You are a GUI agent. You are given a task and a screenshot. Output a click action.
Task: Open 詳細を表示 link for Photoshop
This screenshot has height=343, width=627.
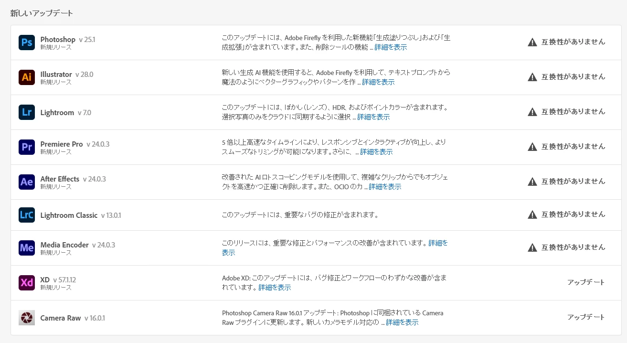click(391, 47)
